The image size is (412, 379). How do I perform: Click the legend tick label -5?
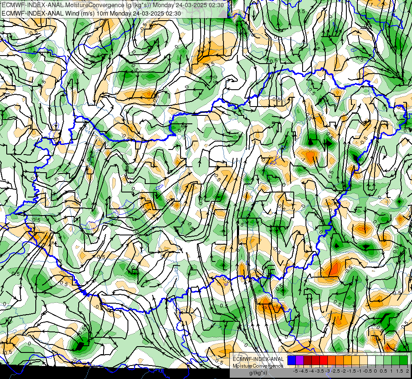(295, 371)
